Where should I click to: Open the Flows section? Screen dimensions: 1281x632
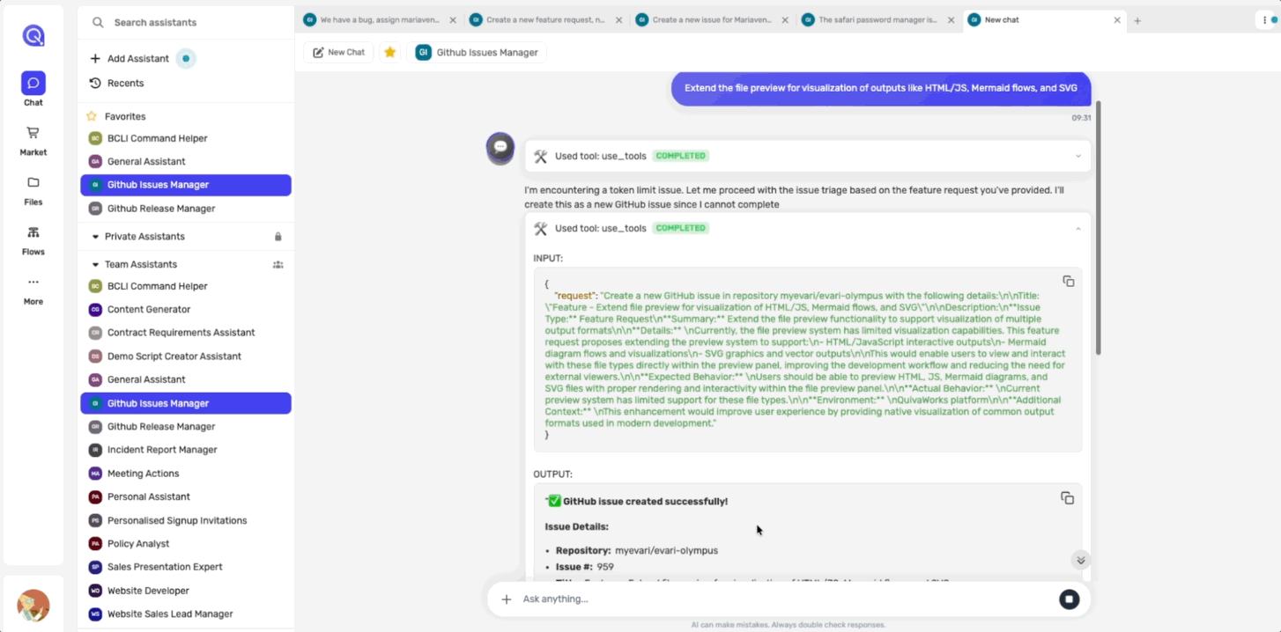coord(33,240)
